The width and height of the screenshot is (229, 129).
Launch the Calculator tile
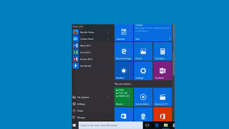click(162, 51)
